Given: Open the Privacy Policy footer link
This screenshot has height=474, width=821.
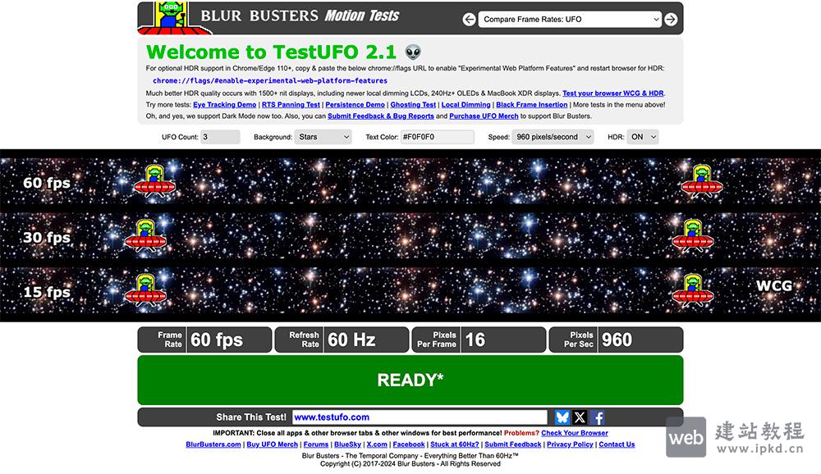Looking at the screenshot, I should [570, 444].
